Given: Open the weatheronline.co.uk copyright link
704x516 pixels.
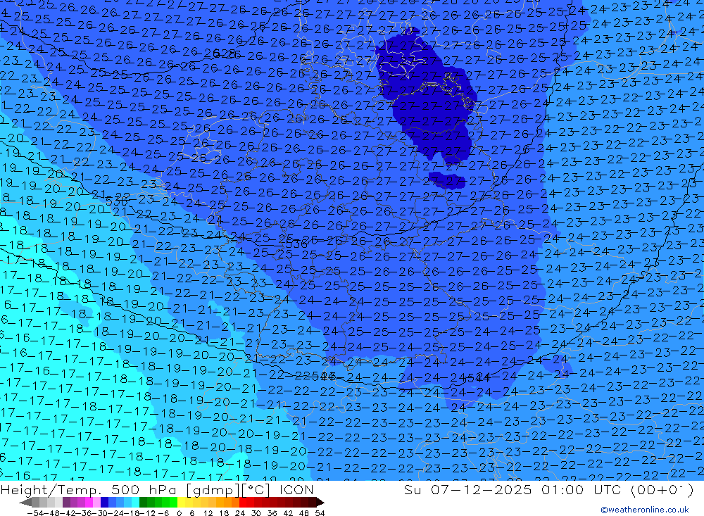Looking at the screenshot, I should [645, 509].
